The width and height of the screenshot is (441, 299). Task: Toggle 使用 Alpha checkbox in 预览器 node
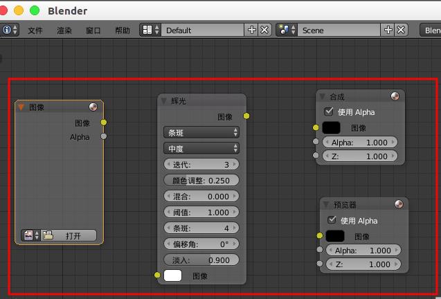pyautogui.click(x=332, y=220)
